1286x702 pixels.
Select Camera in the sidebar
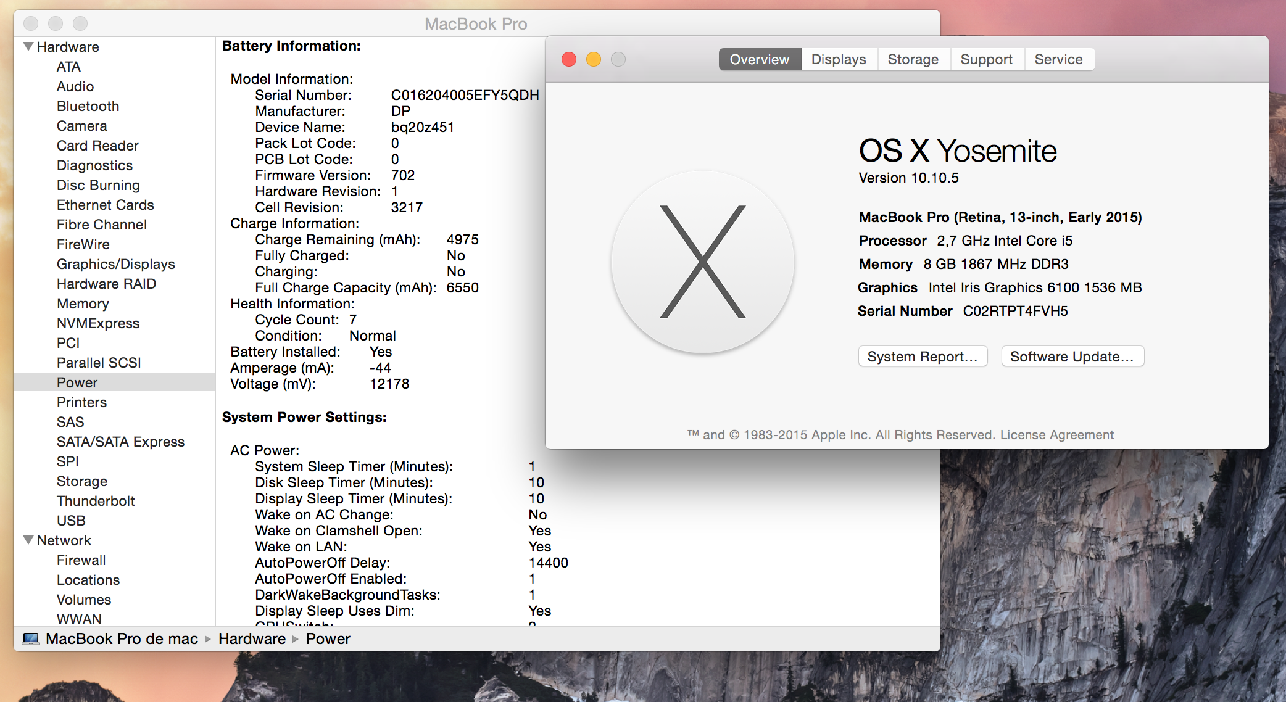coord(82,126)
